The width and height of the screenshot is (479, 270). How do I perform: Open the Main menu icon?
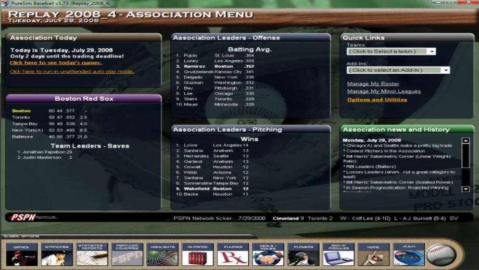409,254
